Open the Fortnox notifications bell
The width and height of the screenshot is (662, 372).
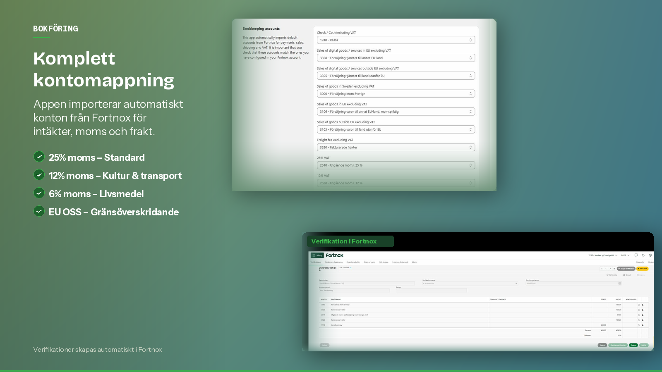point(643,255)
